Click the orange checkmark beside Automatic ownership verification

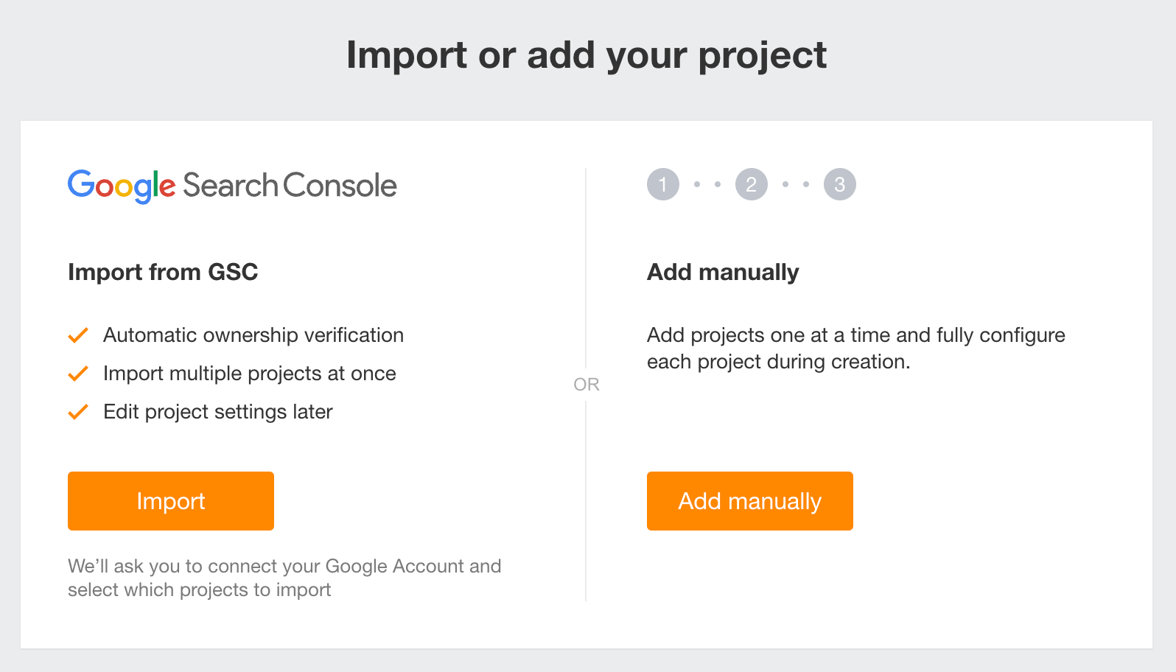pyautogui.click(x=78, y=335)
